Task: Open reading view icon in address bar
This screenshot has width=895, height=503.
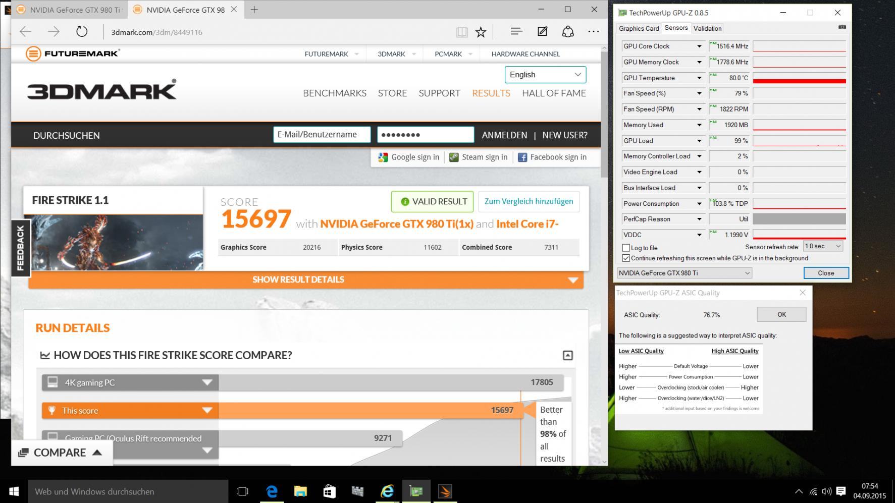Action: click(462, 32)
